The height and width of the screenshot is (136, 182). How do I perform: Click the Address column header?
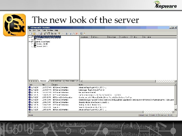coord(100,37)
